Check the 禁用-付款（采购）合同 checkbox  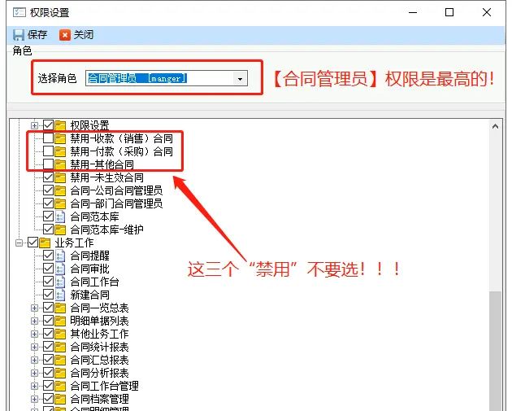coord(48,151)
